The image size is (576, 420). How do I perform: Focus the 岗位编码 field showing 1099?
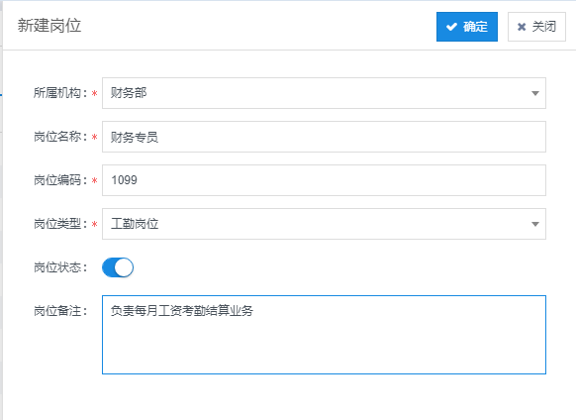coord(324,180)
